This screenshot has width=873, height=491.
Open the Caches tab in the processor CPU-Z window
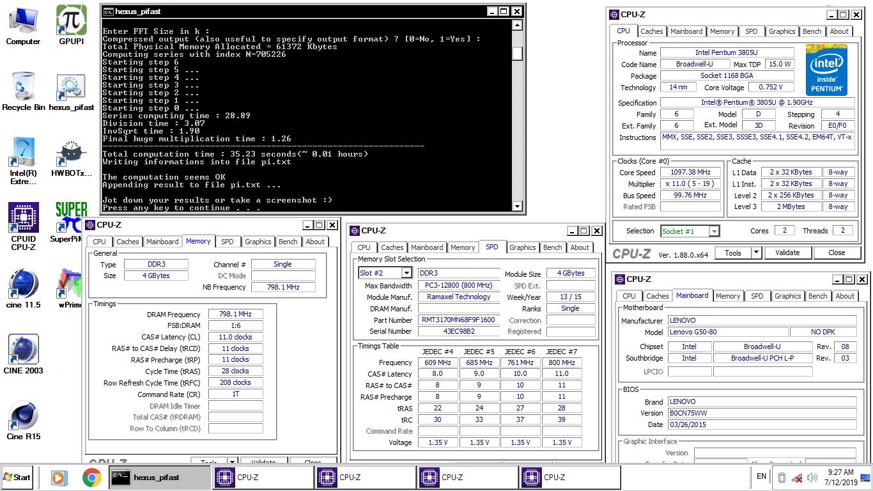(652, 31)
